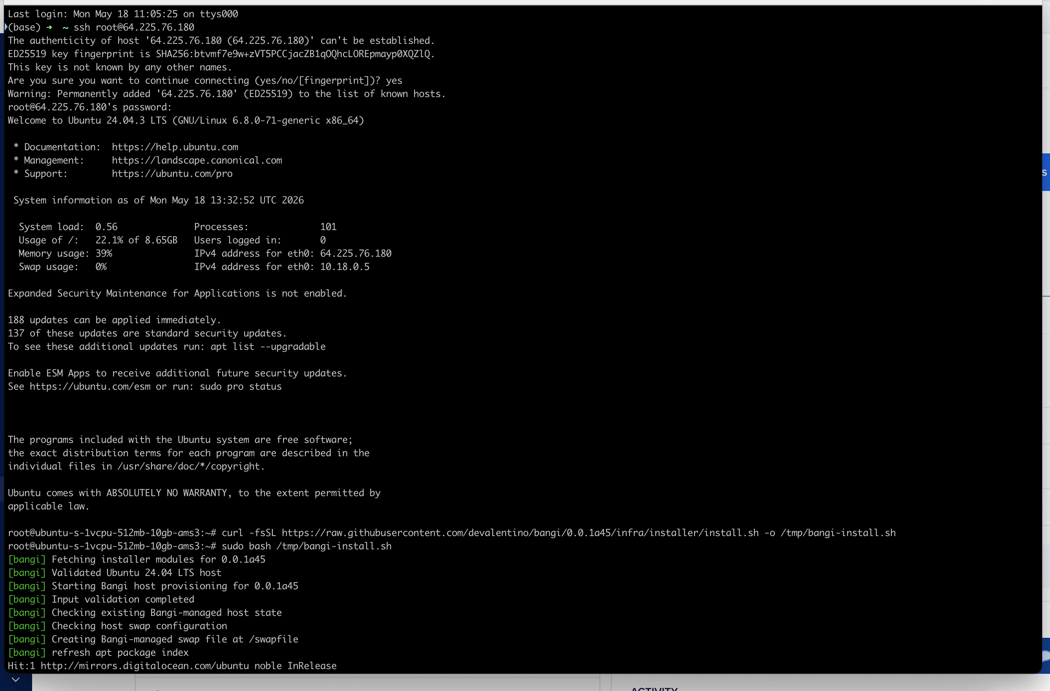Click 'Input validation completed' line
The width and height of the screenshot is (1050, 691).
(x=101, y=600)
